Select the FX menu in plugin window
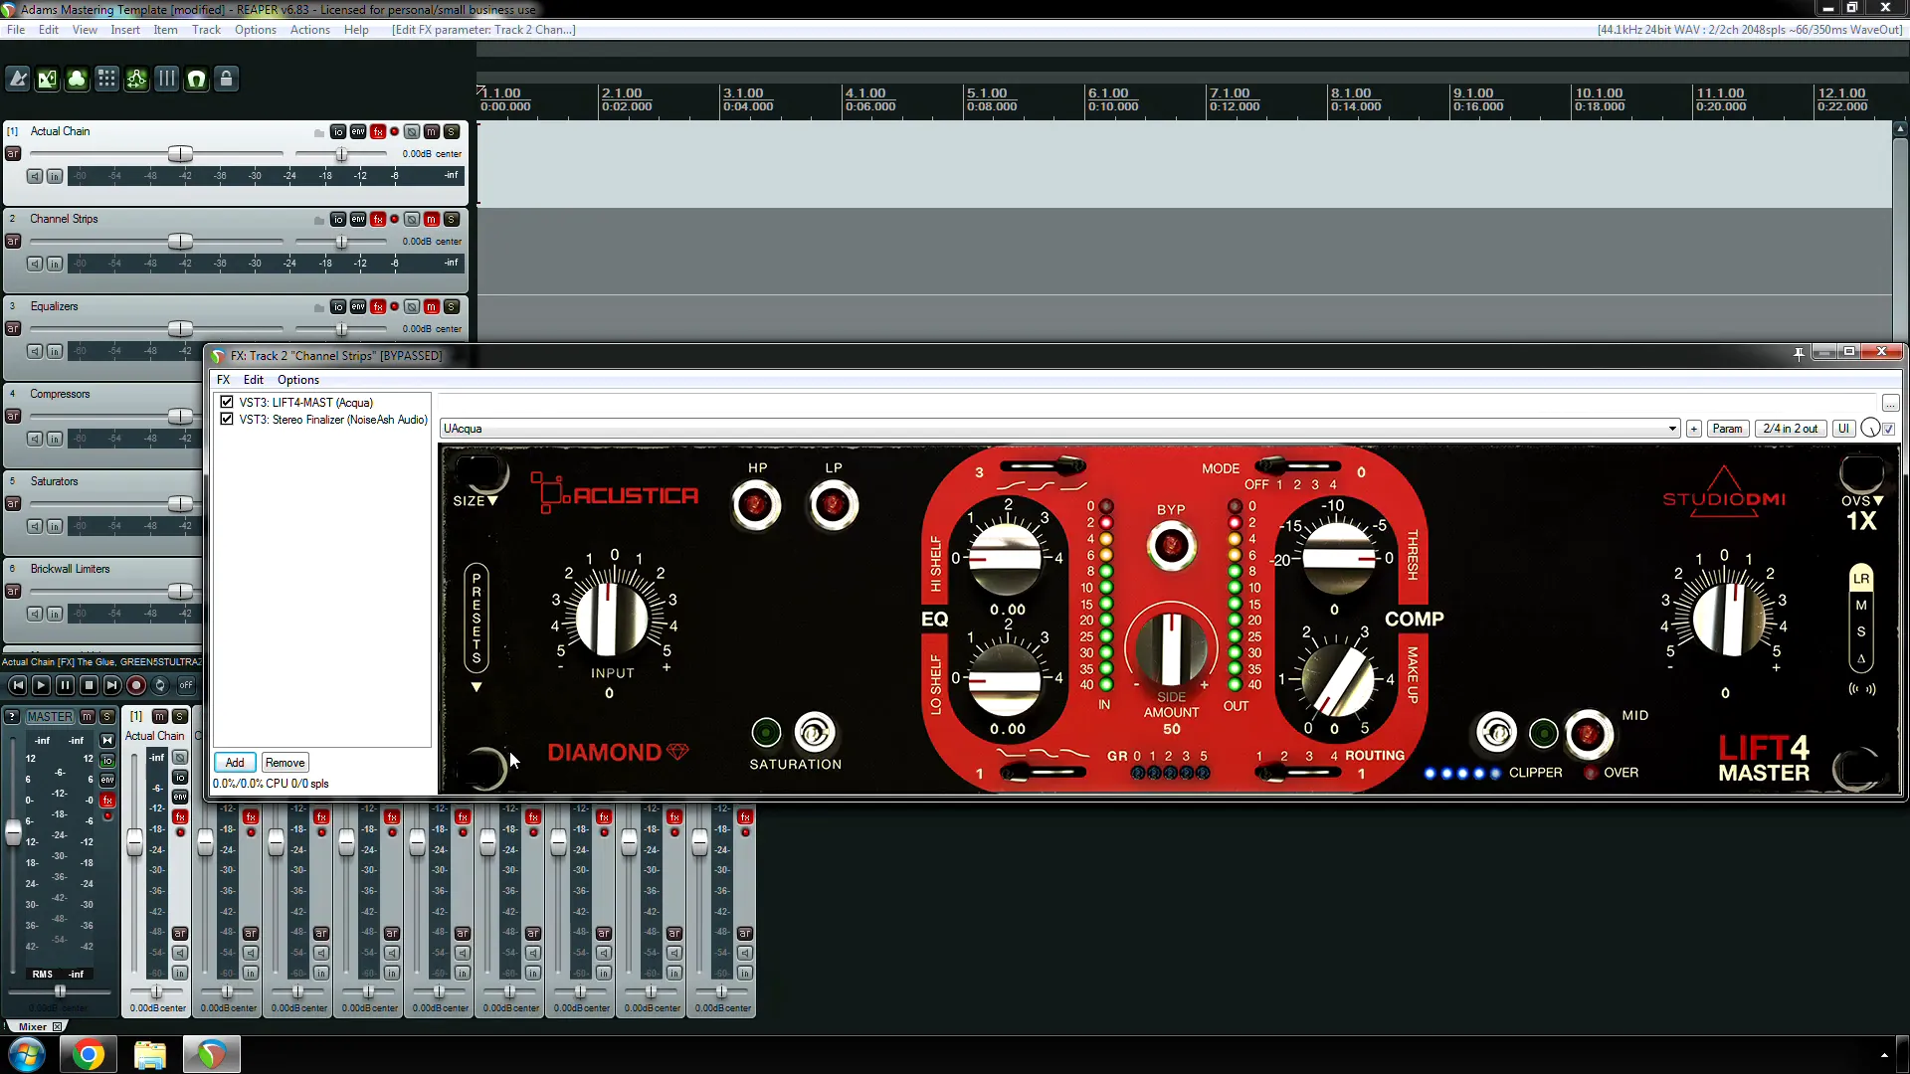 click(x=223, y=379)
